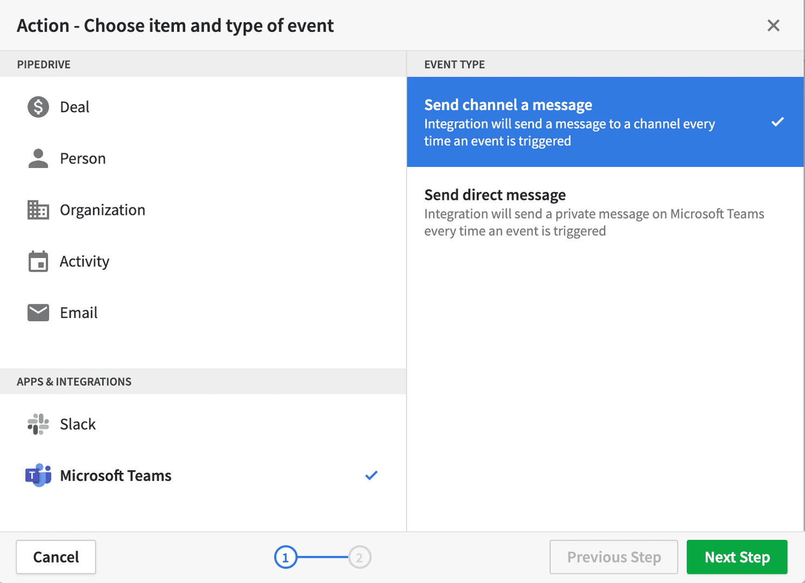Select the Slack integration label
This screenshot has width=805, height=583.
[x=78, y=424]
